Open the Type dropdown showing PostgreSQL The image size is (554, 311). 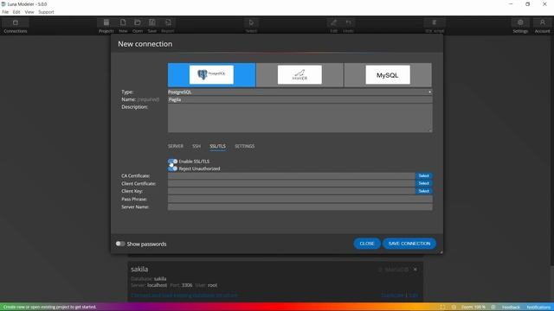pyautogui.click(x=300, y=92)
